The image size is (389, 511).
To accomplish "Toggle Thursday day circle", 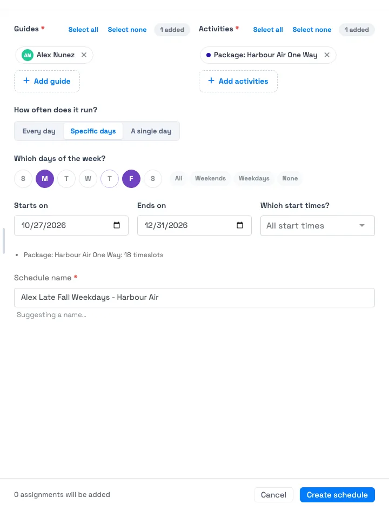I will 110,179.
